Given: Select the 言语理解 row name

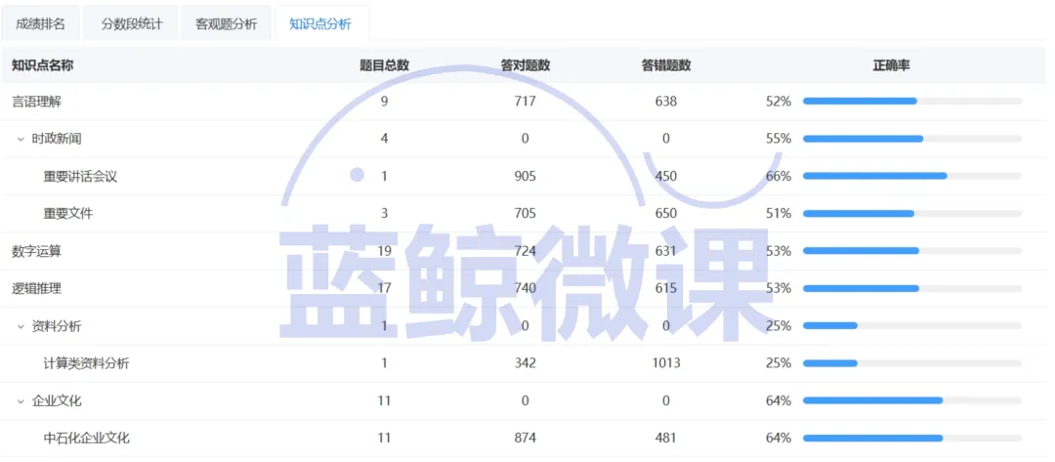Looking at the screenshot, I should click(37, 102).
